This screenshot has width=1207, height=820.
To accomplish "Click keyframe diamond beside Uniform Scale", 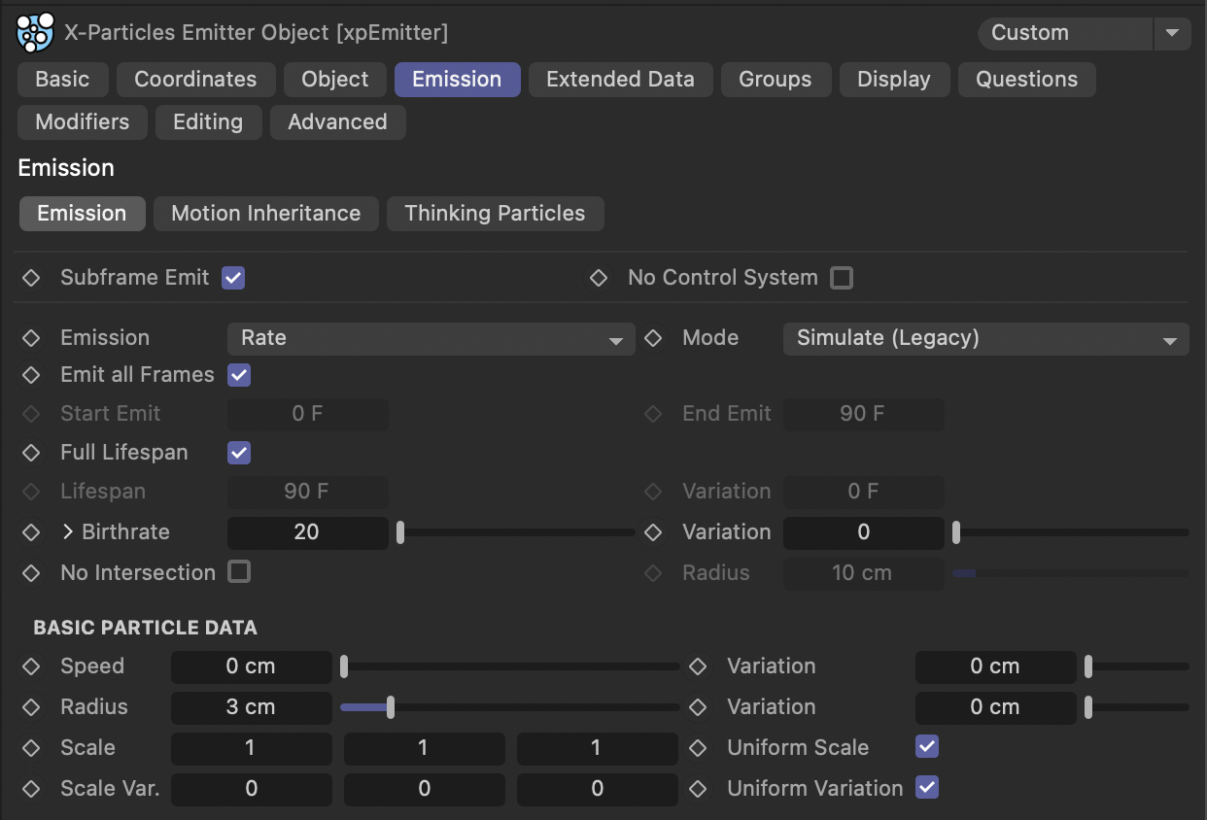I will pos(698,748).
